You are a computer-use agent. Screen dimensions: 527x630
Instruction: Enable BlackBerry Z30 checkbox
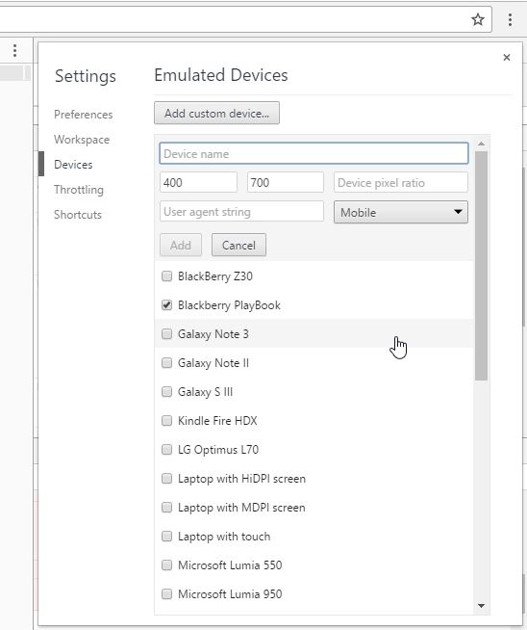coord(166,276)
